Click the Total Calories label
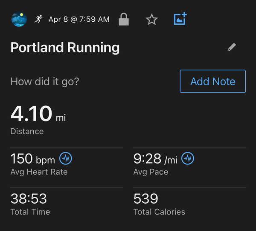 click(x=159, y=212)
